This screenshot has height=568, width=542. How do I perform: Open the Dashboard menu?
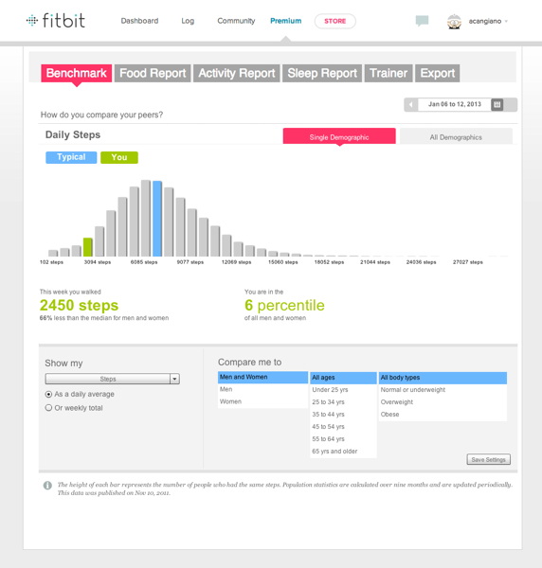point(139,21)
